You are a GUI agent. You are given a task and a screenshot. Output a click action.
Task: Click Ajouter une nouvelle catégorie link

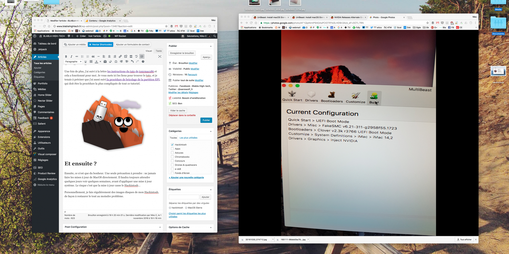tap(186, 178)
